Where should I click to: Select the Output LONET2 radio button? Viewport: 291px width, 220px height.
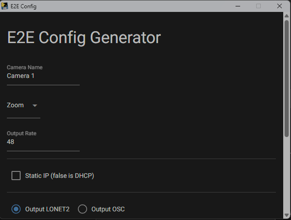click(16, 209)
